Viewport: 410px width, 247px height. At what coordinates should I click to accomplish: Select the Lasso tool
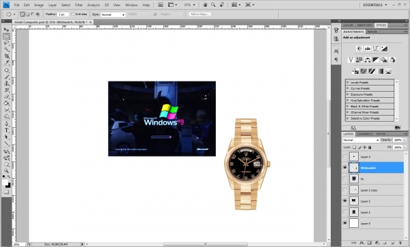tap(7, 42)
